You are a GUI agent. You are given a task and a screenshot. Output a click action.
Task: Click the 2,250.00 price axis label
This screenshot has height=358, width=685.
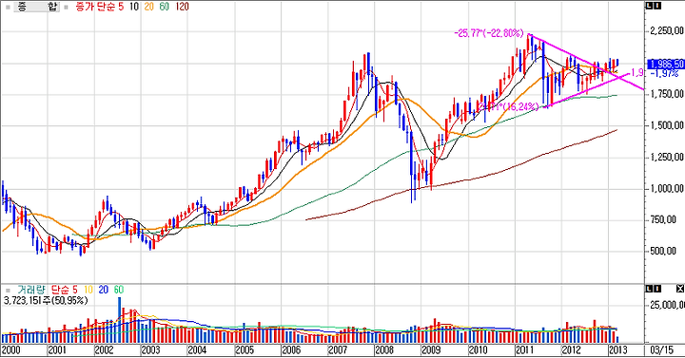[667, 31]
